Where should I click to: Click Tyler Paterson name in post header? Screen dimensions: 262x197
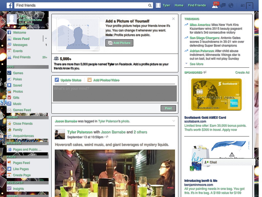coord(80,132)
